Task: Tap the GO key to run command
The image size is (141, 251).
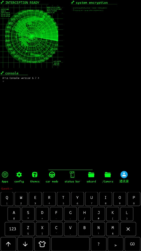Action: point(132,244)
